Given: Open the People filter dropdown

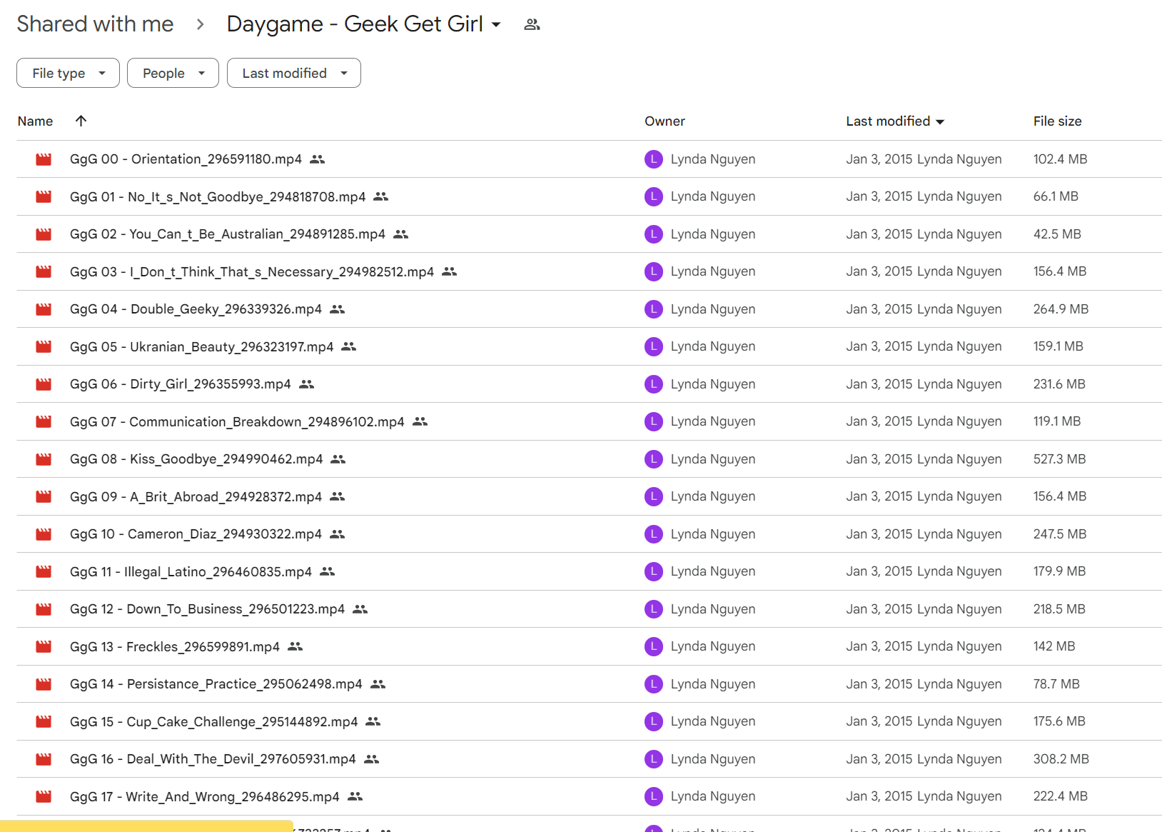Looking at the screenshot, I should click(173, 73).
